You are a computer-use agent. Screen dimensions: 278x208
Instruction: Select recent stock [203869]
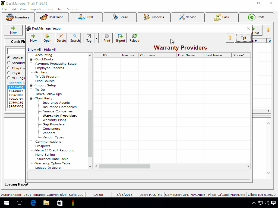tap(16, 87)
